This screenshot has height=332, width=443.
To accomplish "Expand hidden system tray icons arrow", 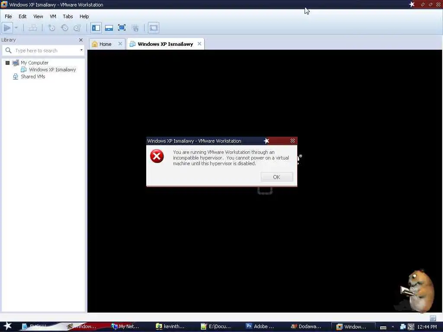I will pyautogui.click(x=393, y=327).
